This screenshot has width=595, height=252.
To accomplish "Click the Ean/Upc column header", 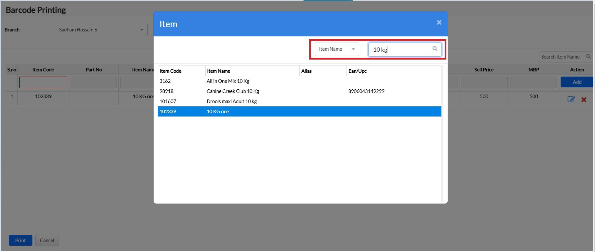I will tap(393, 71).
